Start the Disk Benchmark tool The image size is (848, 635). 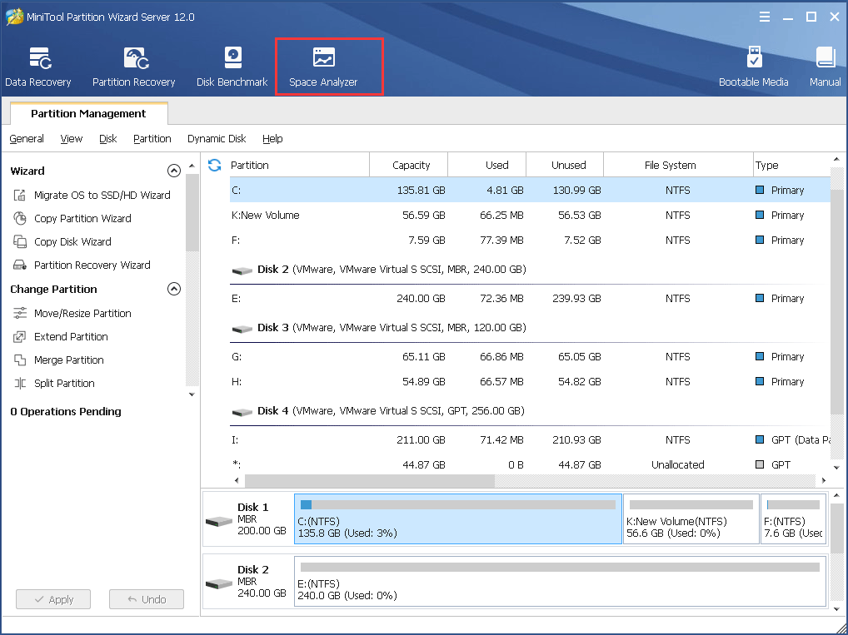pos(232,67)
